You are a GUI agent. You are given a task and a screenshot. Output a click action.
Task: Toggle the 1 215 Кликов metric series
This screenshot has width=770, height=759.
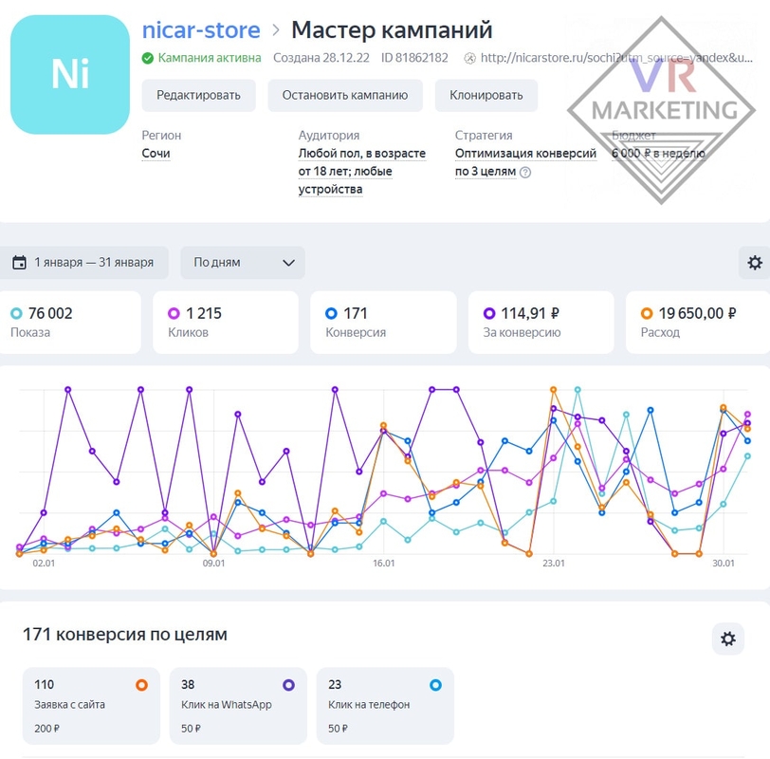(226, 323)
